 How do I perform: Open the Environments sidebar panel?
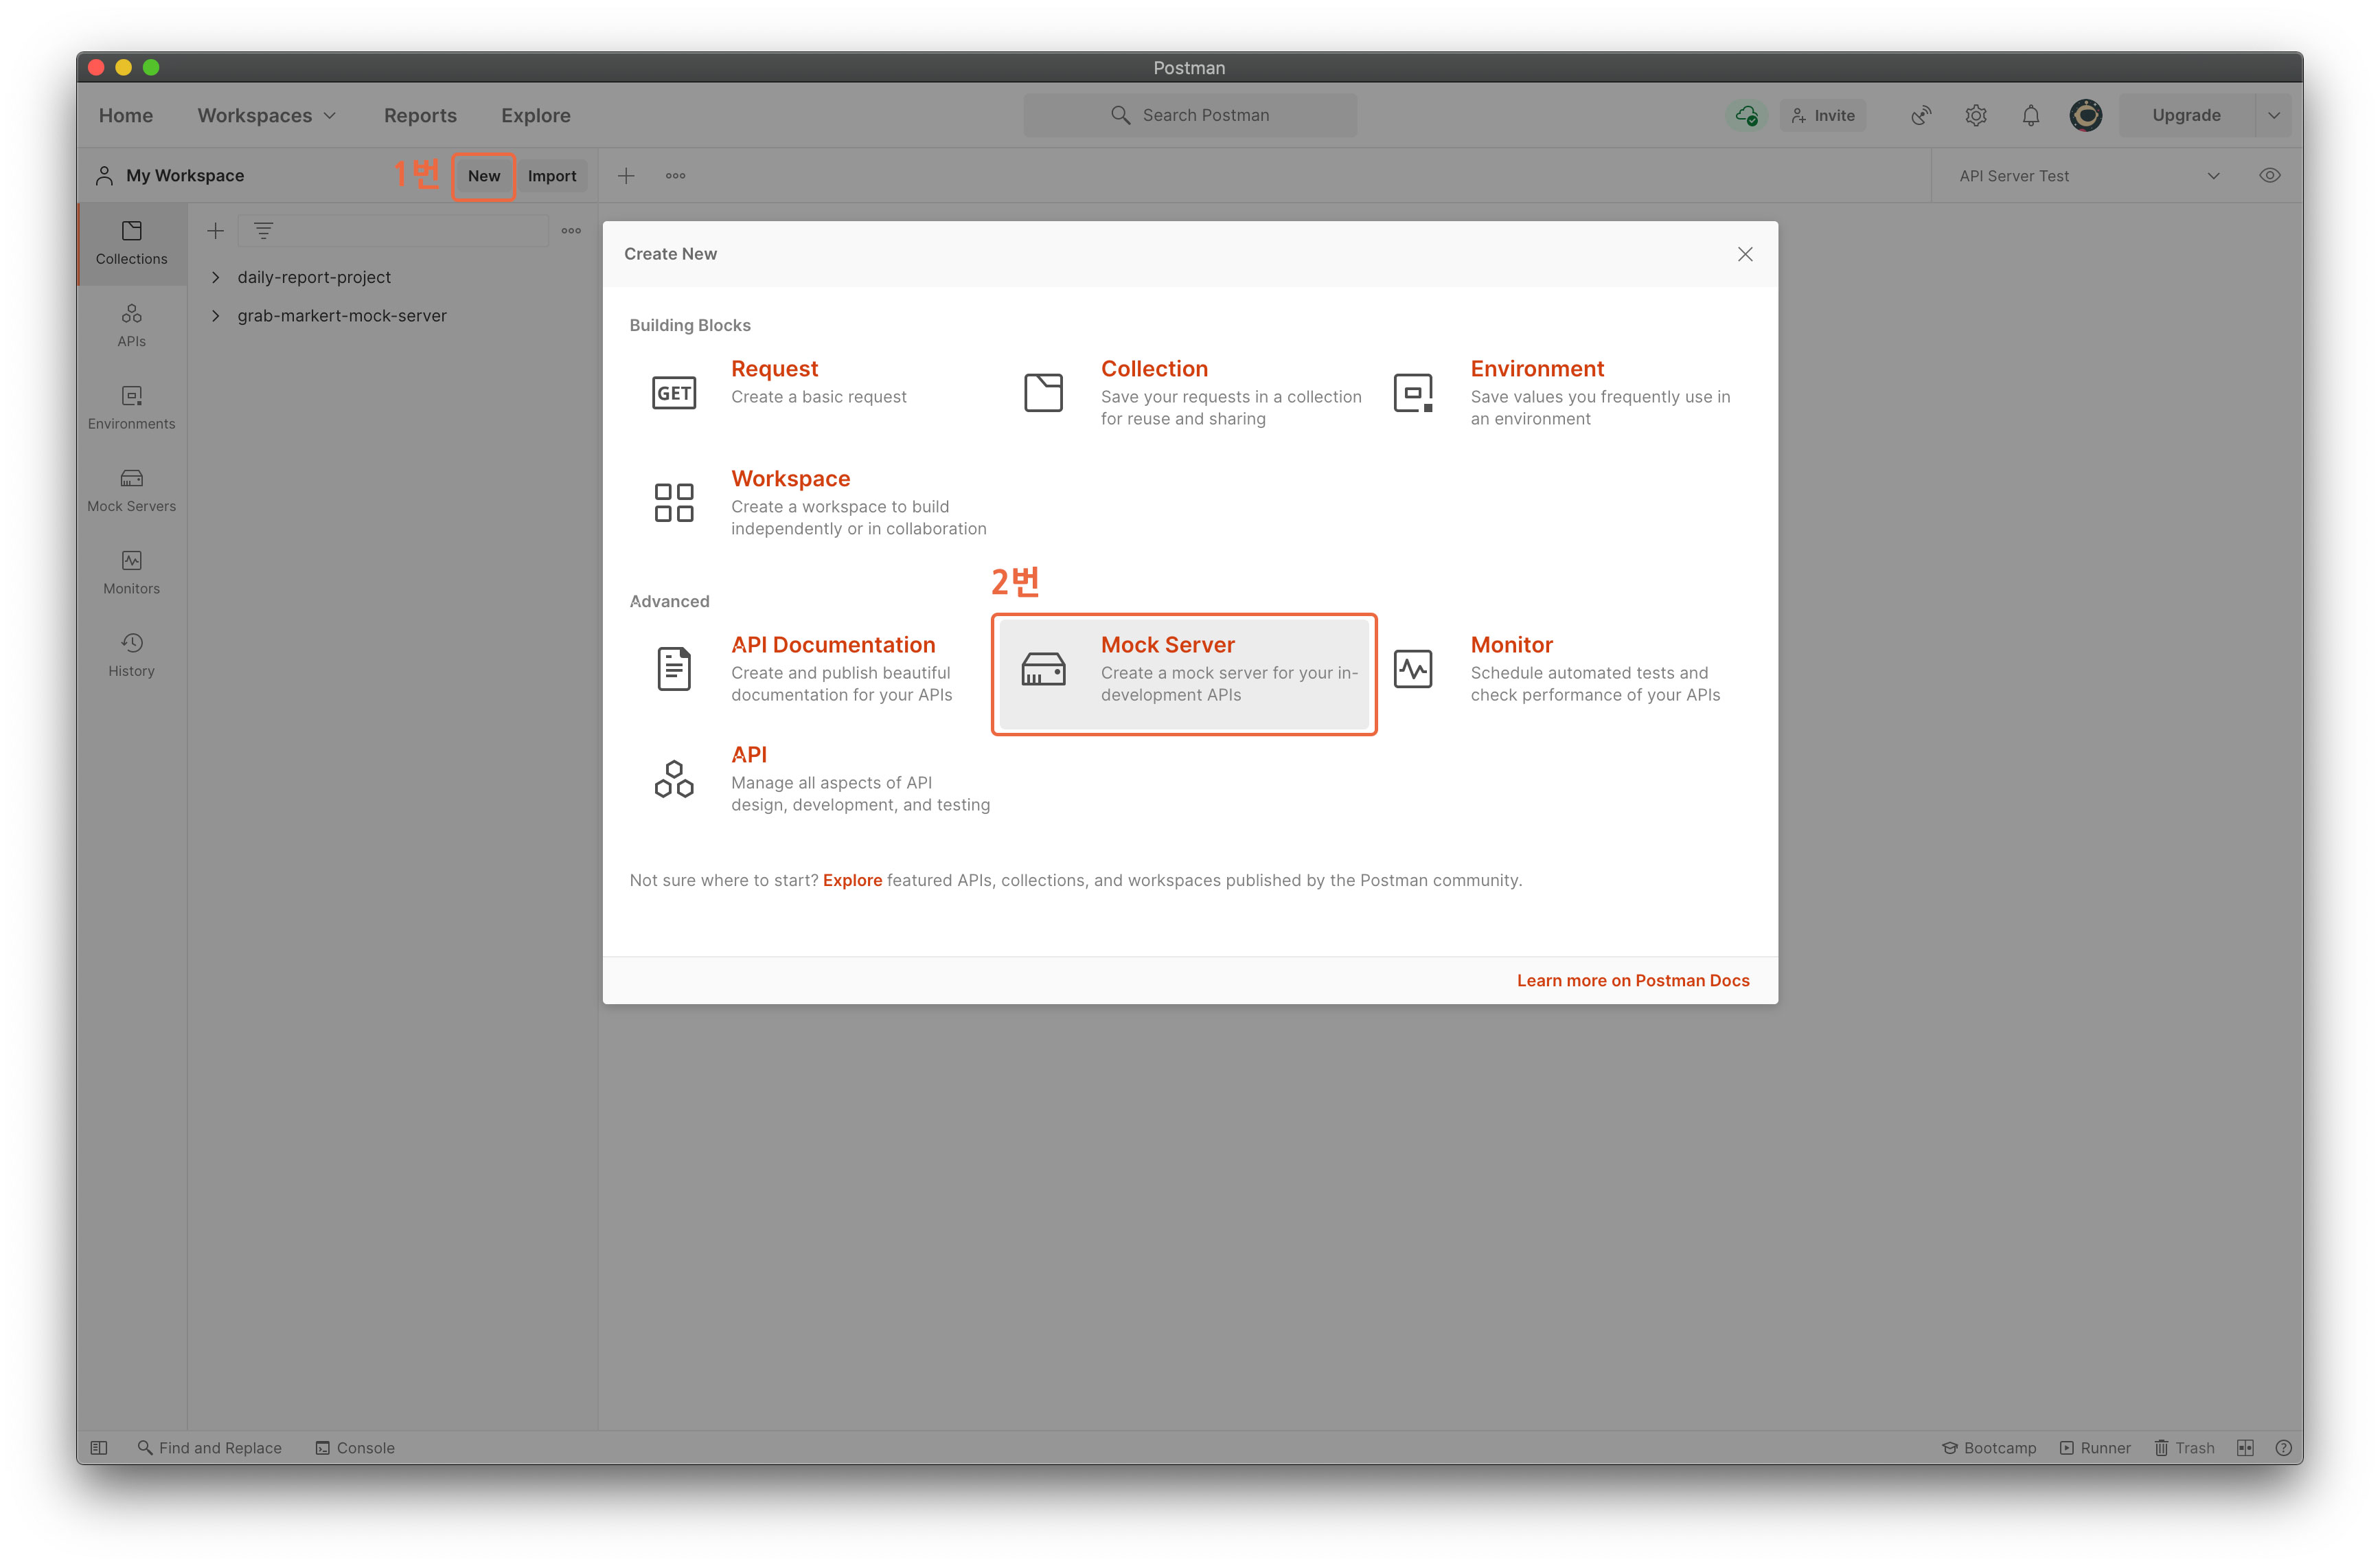pyautogui.click(x=131, y=407)
